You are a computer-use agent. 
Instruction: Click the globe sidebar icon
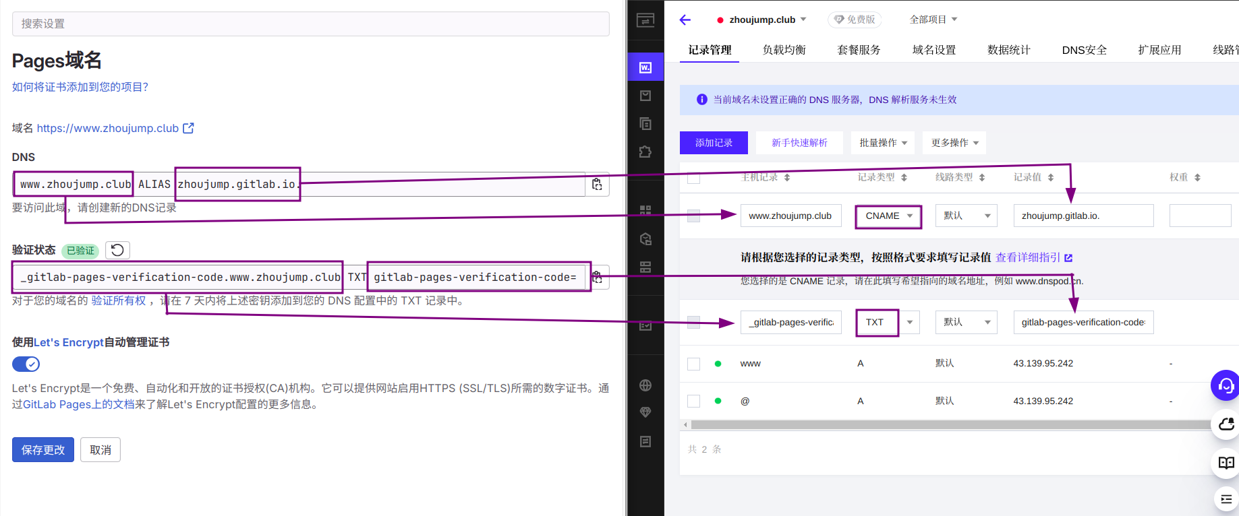tap(645, 385)
